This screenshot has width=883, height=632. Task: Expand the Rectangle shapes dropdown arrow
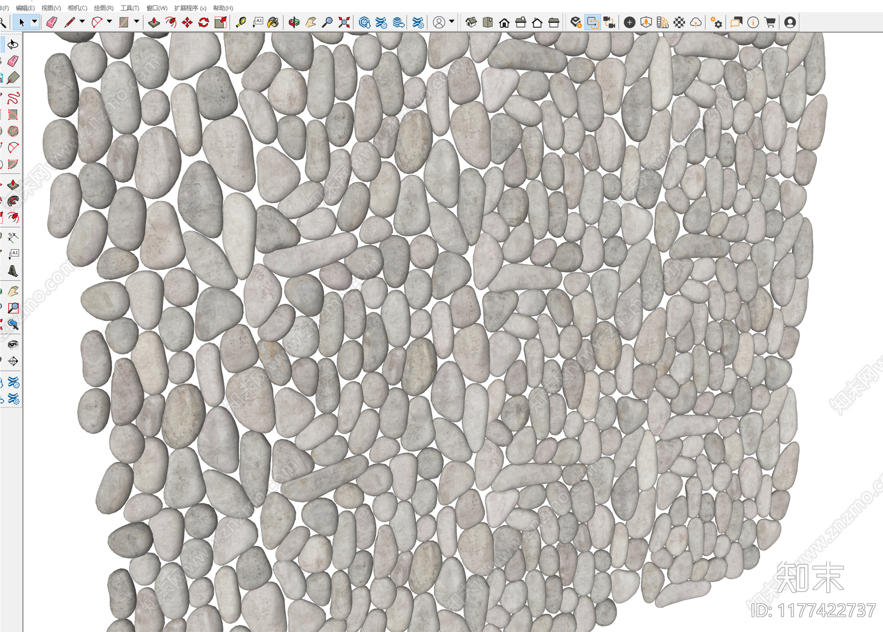pyautogui.click(x=136, y=22)
